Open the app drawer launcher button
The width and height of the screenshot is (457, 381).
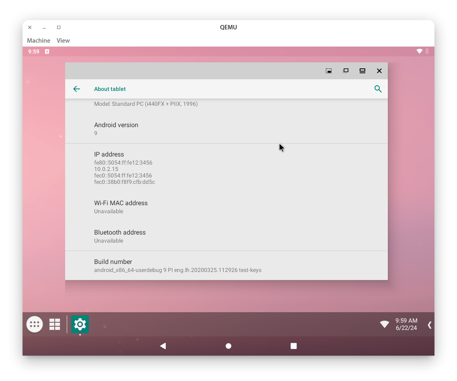(35, 324)
